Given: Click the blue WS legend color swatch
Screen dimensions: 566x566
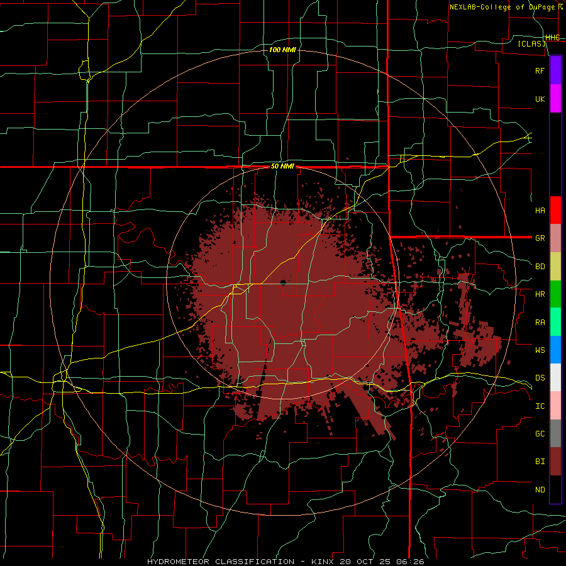Looking at the screenshot, I should click(x=555, y=350).
